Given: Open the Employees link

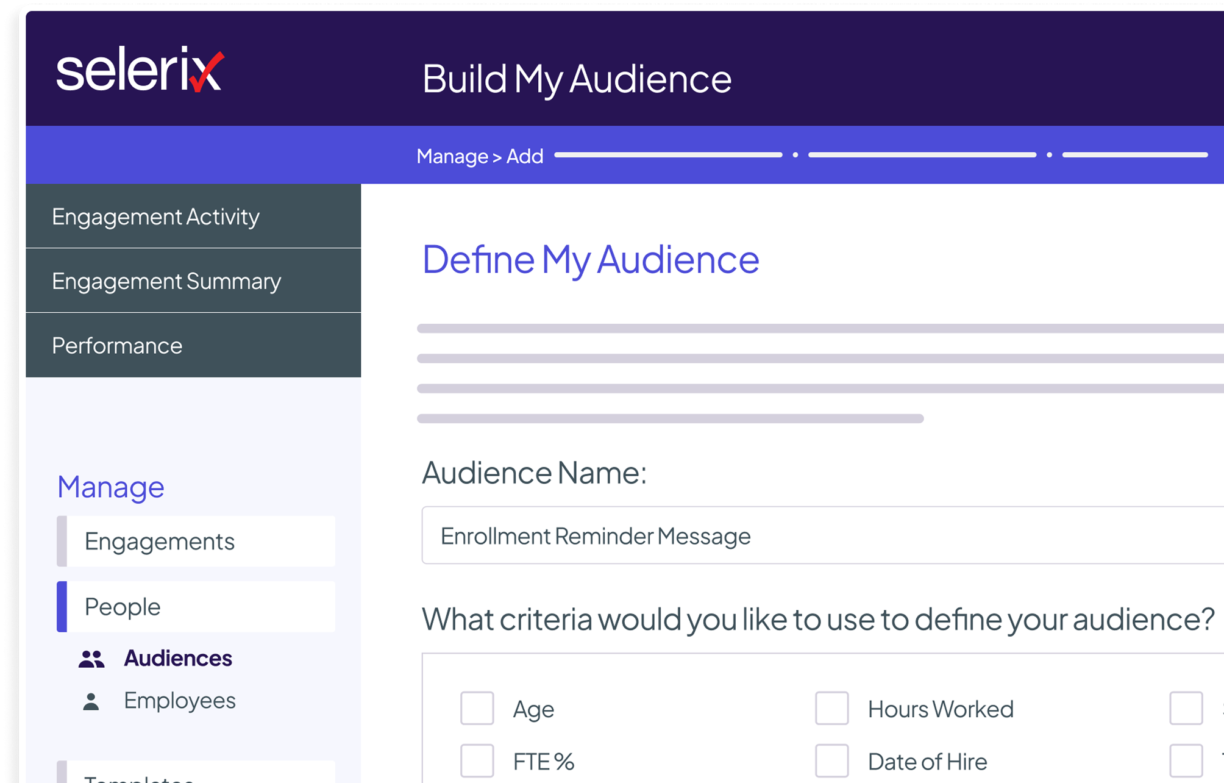Looking at the screenshot, I should tap(179, 701).
